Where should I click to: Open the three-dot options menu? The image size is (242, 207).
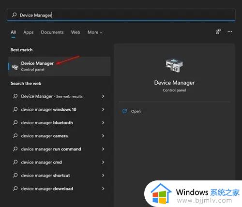coord(230,31)
